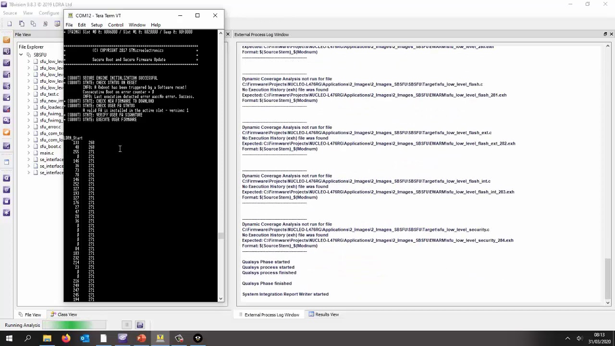Float the External Process Log Window panel

coord(605,35)
